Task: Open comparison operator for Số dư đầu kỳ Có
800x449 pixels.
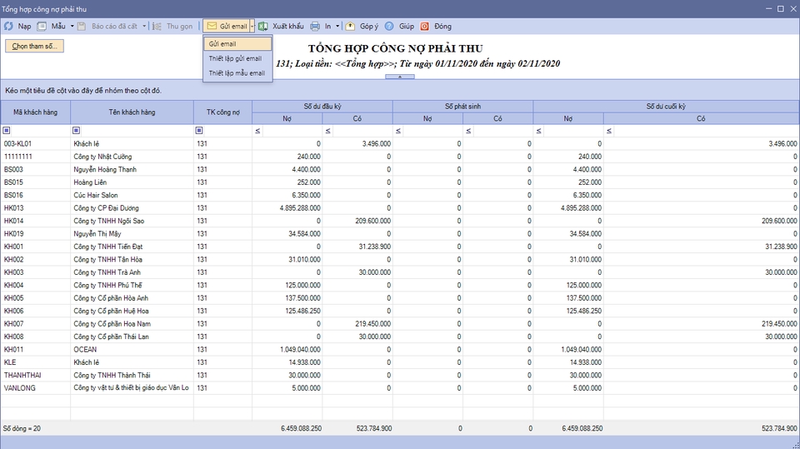Action: click(328, 131)
